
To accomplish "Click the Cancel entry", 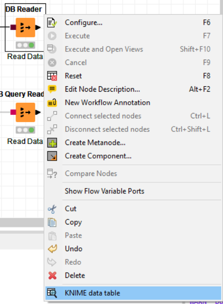I will [x=133, y=63].
